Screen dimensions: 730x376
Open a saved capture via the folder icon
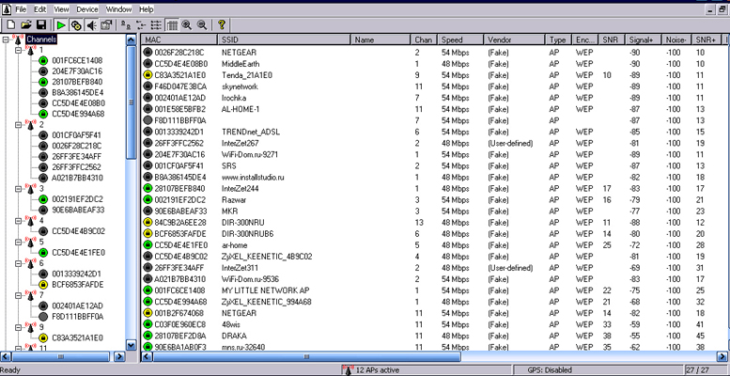click(x=26, y=24)
